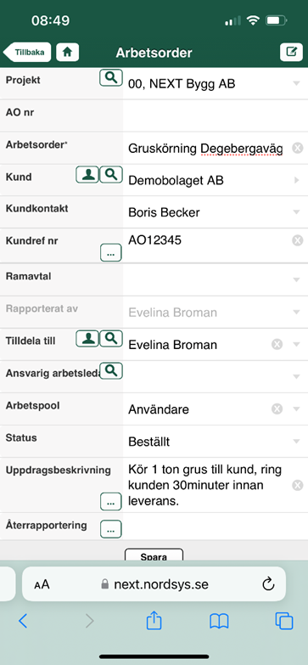Save the work order with Spara
The width and height of the screenshot is (308, 665).
[x=154, y=555]
